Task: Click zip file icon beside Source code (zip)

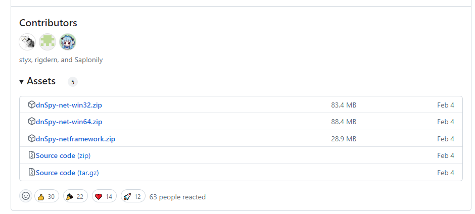Action: (31, 155)
